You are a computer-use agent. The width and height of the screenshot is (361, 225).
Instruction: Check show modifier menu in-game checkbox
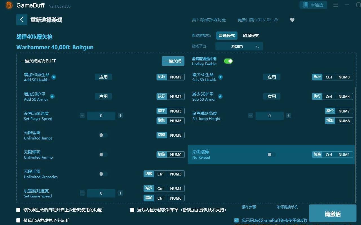[132, 210]
